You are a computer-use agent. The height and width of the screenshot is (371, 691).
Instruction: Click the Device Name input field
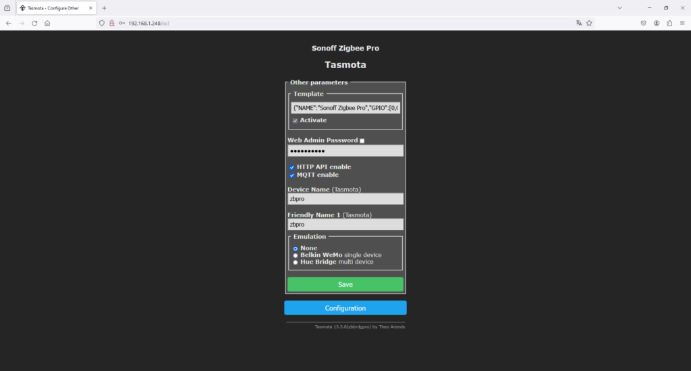[345, 199]
